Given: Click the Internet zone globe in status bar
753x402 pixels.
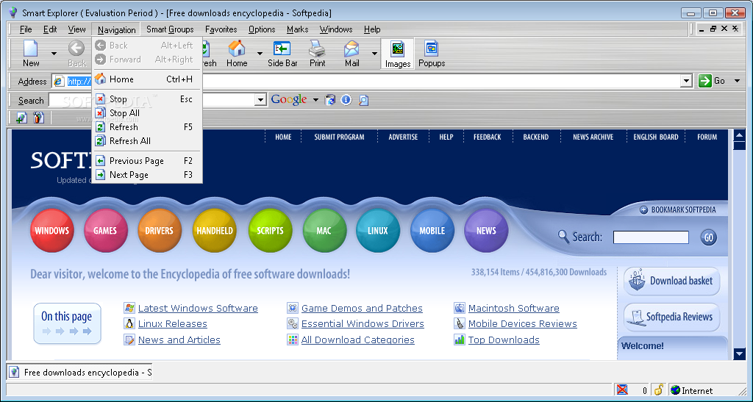Looking at the screenshot, I should tap(676, 390).
